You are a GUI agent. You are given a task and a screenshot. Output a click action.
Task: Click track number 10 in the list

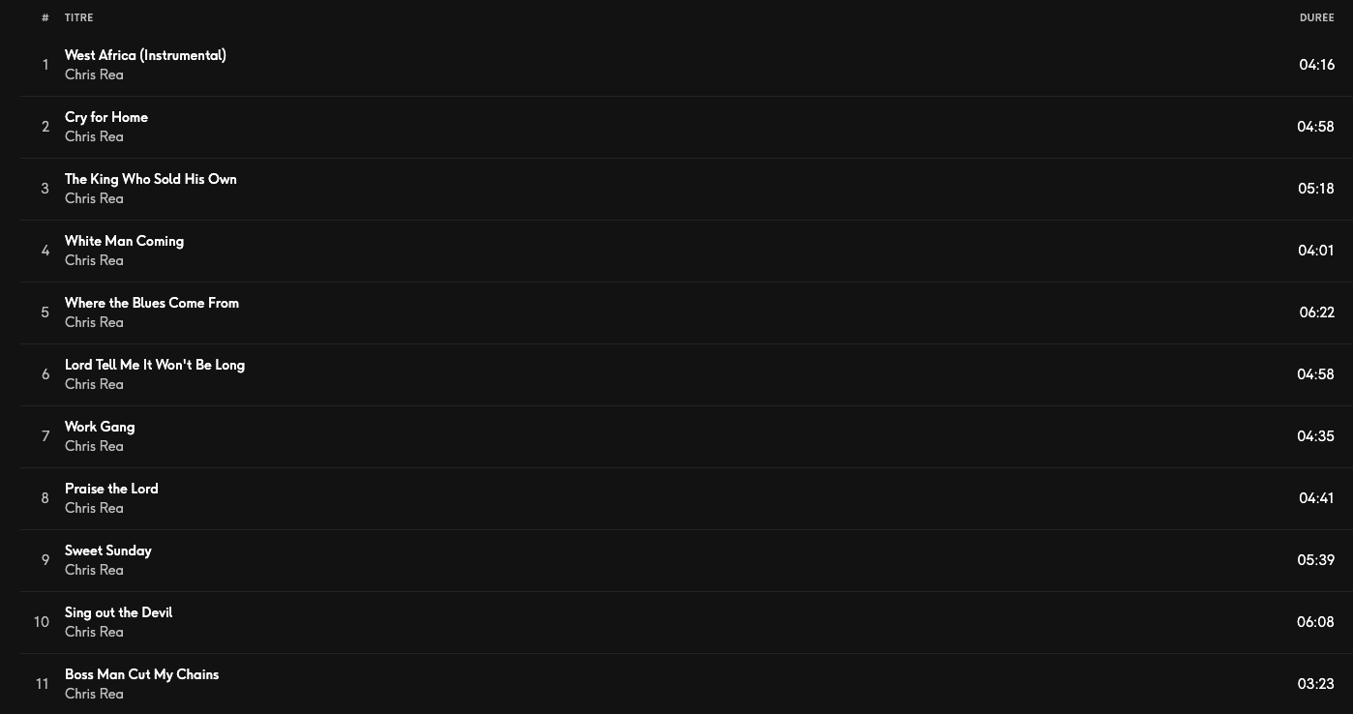point(42,622)
